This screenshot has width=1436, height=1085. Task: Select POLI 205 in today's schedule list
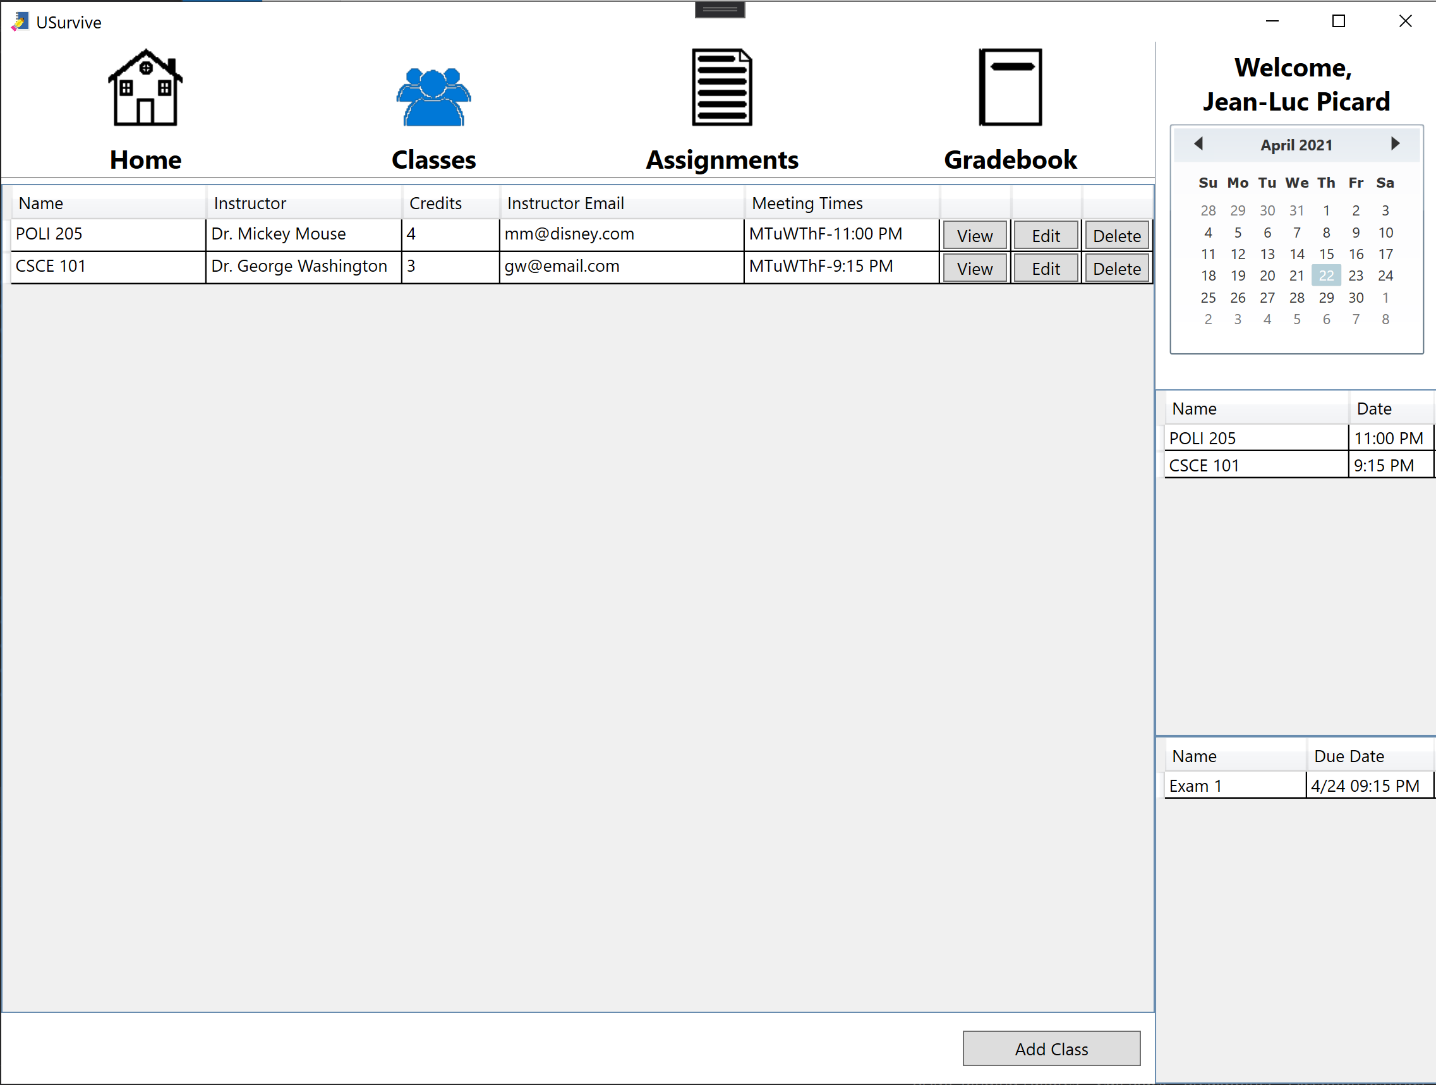point(1256,439)
